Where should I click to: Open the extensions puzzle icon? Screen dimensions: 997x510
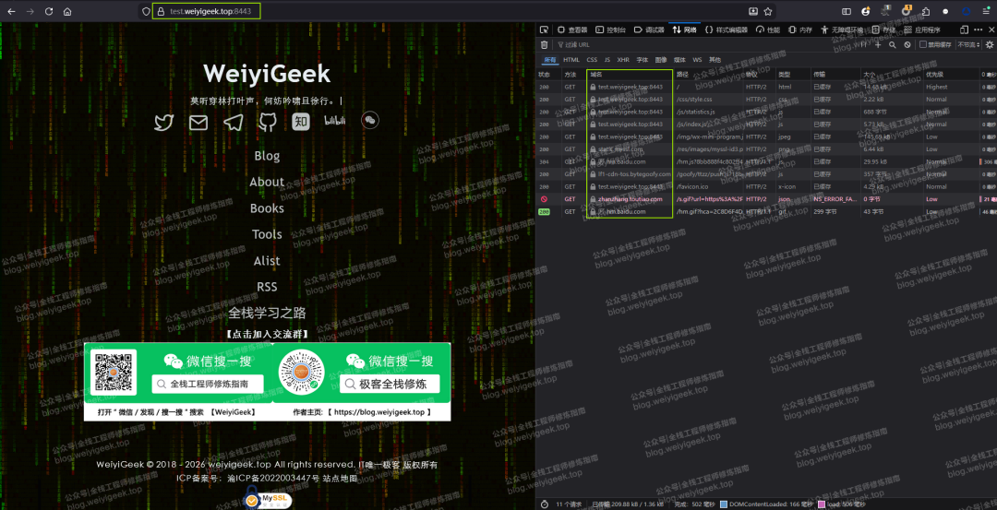(x=926, y=11)
